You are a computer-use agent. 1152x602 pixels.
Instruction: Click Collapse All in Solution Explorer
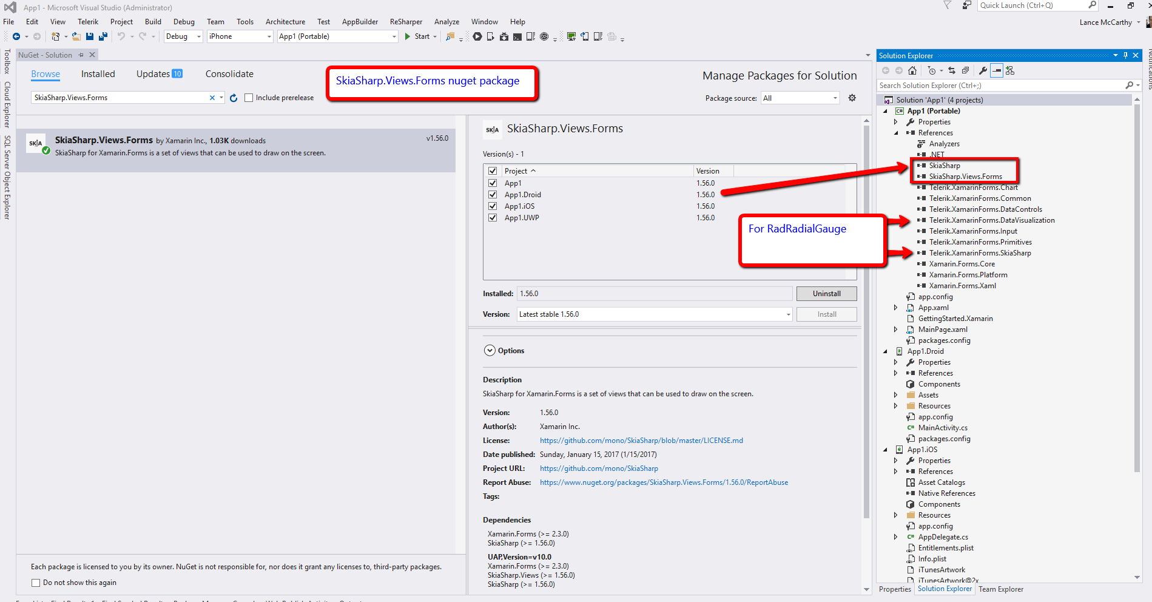965,70
